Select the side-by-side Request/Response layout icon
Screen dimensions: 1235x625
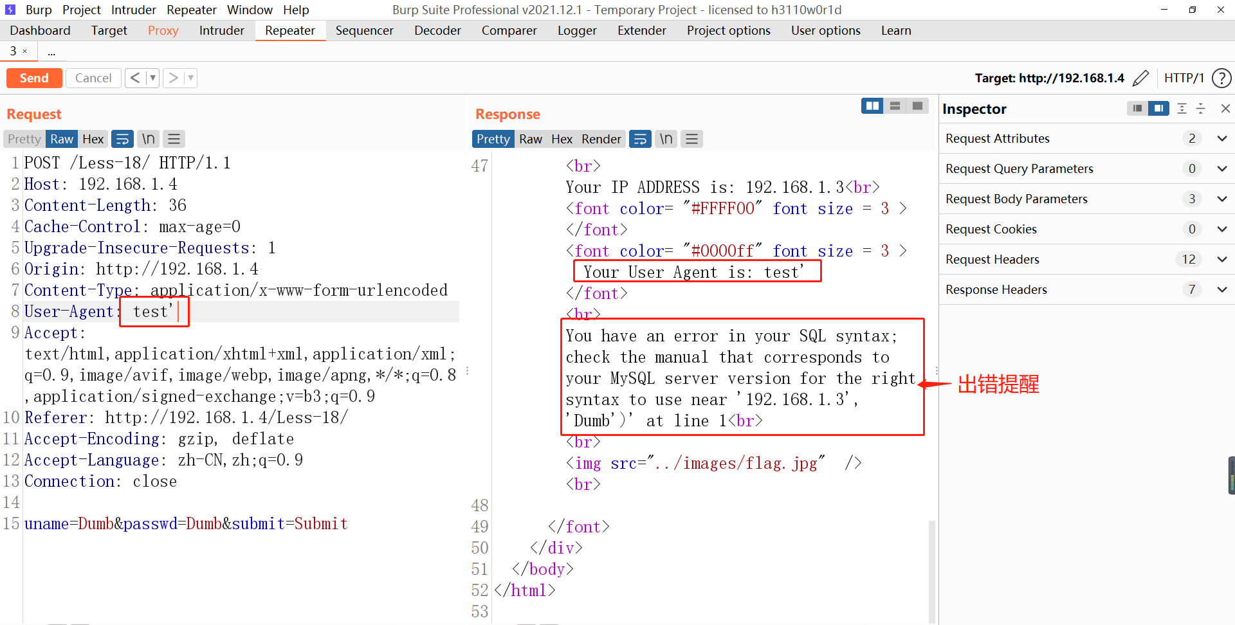click(x=872, y=105)
